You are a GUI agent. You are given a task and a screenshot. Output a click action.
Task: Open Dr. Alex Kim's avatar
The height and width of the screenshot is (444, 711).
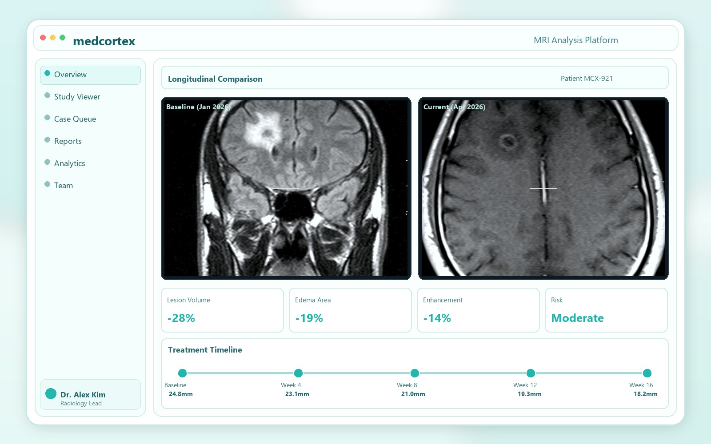coord(50,393)
